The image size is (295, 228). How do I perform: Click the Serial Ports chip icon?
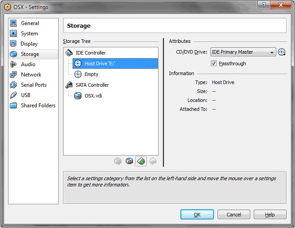(x=13, y=85)
